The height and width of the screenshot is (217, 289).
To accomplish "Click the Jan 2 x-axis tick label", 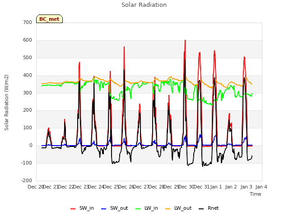I will tap(231, 187).
